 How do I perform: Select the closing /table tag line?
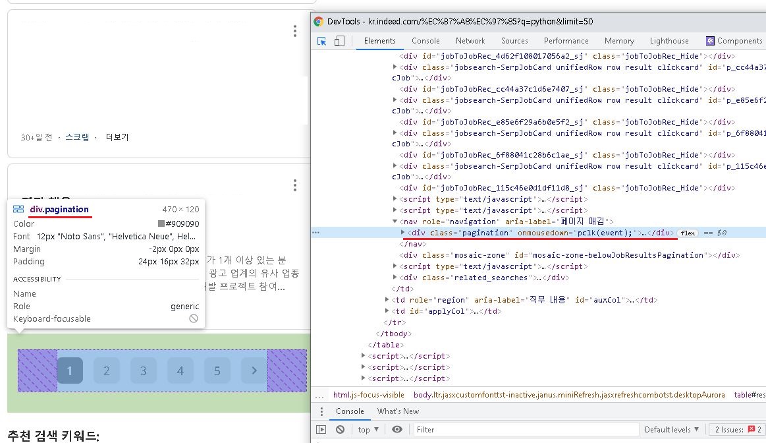tap(386, 345)
